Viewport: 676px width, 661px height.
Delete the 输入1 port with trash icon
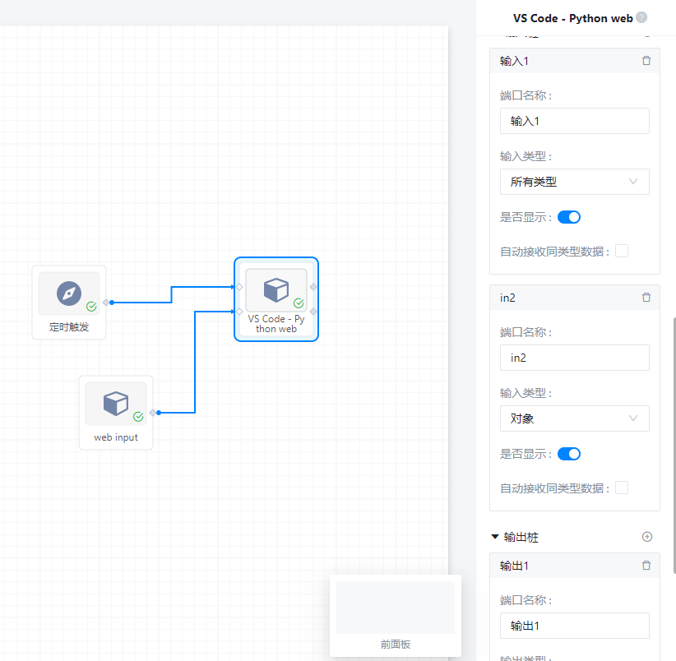coord(646,61)
